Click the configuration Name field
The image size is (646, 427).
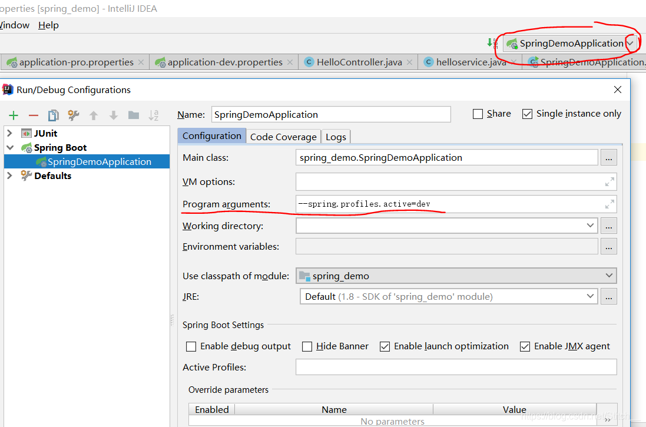[331, 115]
